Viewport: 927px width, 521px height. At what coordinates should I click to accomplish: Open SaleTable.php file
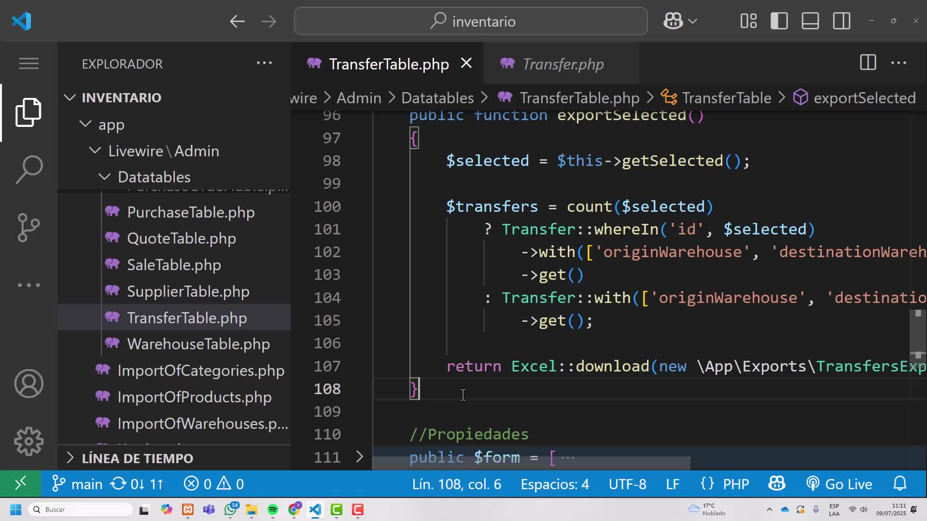pos(174,265)
